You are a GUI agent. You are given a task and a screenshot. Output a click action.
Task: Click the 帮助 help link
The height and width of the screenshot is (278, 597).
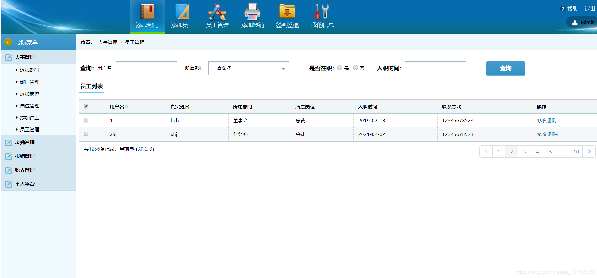(x=572, y=9)
